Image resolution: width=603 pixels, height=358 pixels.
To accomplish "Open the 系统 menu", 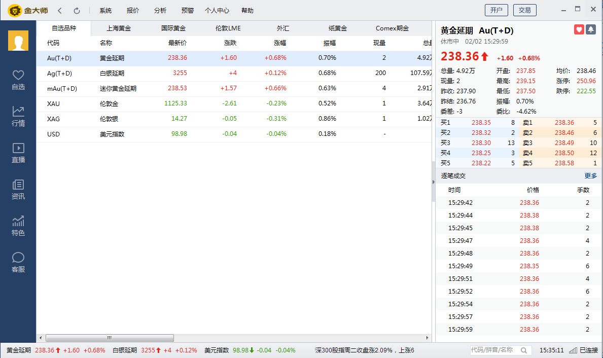I will 105,11.
